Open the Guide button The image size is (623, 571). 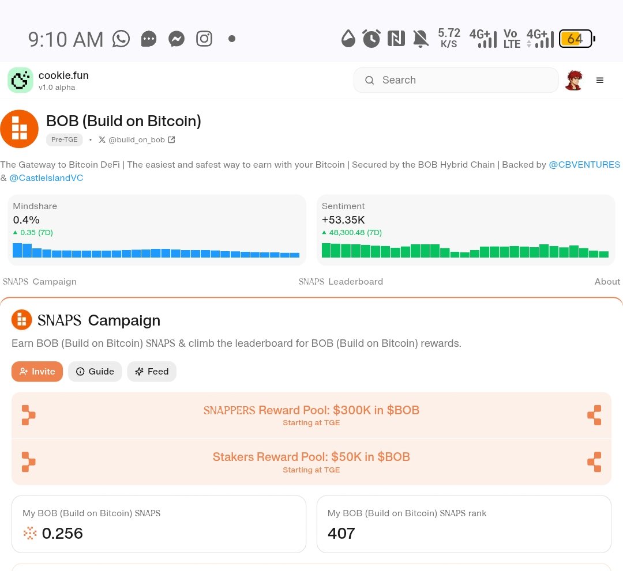pos(95,372)
